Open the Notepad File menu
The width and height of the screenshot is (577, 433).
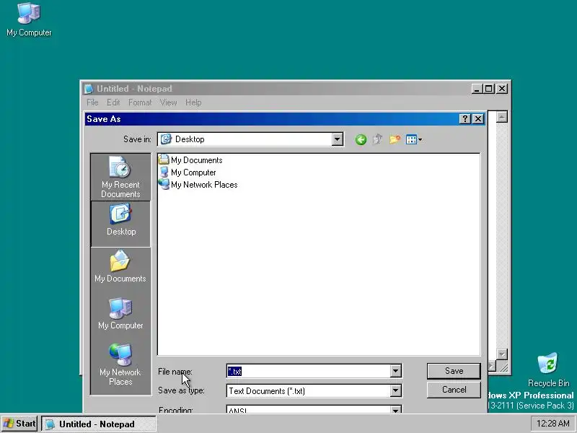coord(92,102)
